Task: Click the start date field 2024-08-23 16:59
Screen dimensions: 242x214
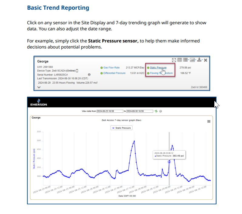Action: 110,111
